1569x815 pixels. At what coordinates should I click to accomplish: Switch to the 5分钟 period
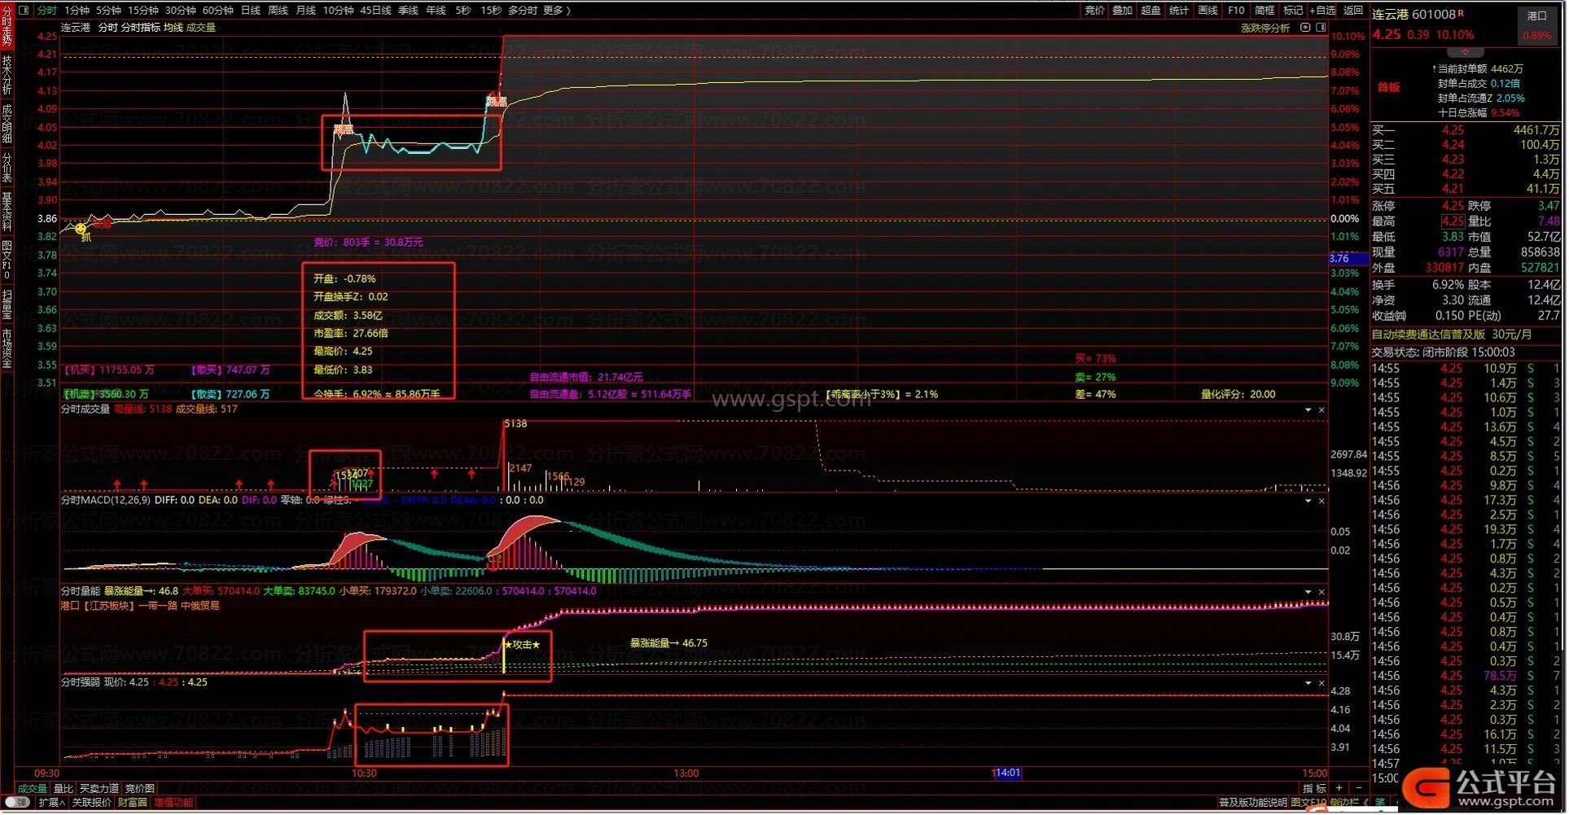(108, 10)
